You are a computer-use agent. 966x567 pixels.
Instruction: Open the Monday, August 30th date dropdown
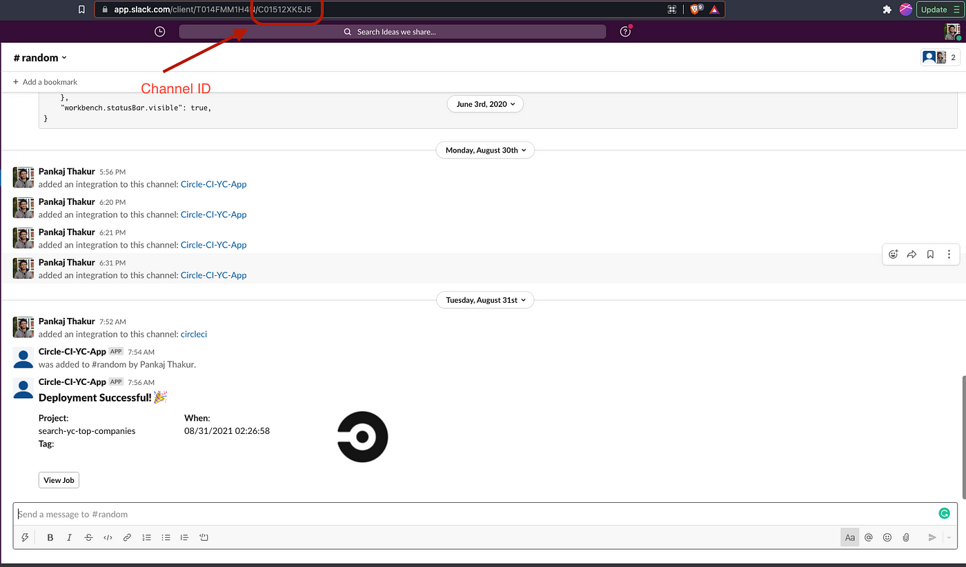(485, 150)
